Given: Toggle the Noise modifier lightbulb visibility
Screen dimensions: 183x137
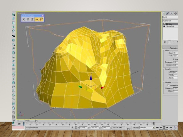Looking at the screenshot, I should (x=164, y=24).
